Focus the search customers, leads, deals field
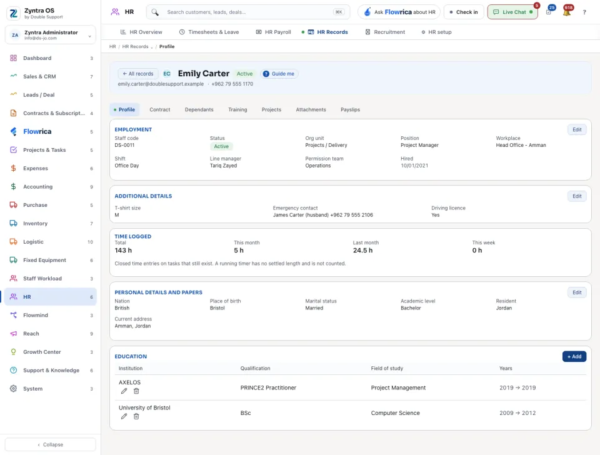The image size is (600, 455). tap(248, 12)
